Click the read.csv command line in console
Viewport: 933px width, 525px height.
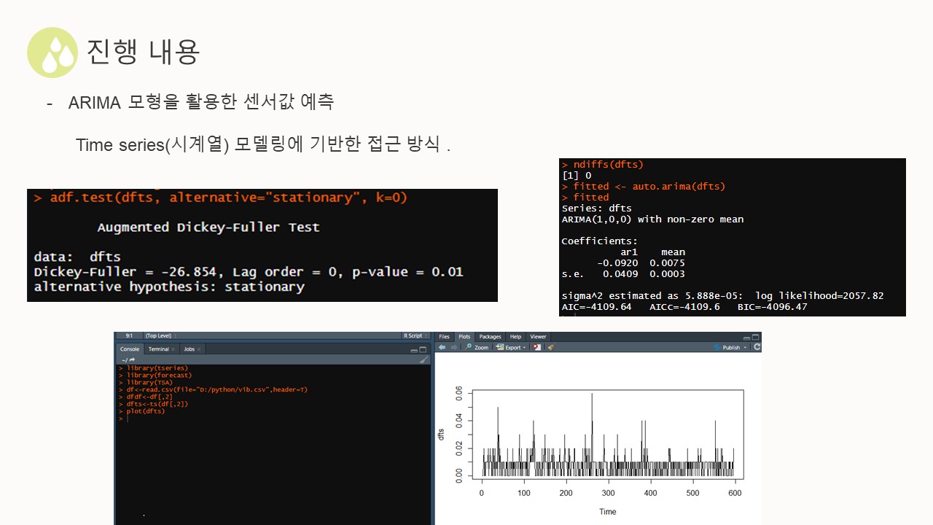(x=213, y=389)
